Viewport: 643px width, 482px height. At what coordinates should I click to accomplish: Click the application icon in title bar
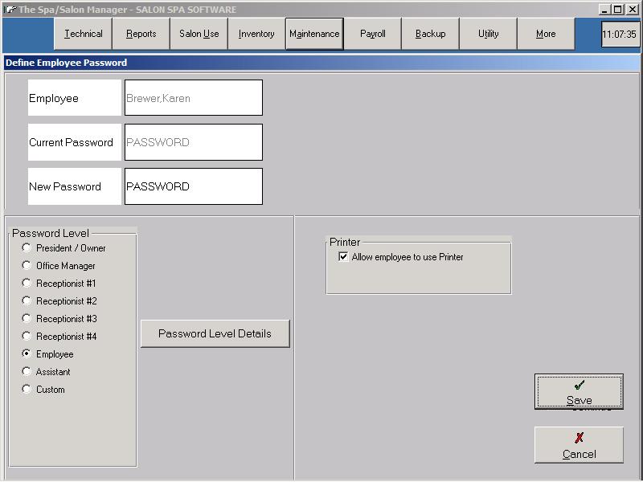[10, 9]
